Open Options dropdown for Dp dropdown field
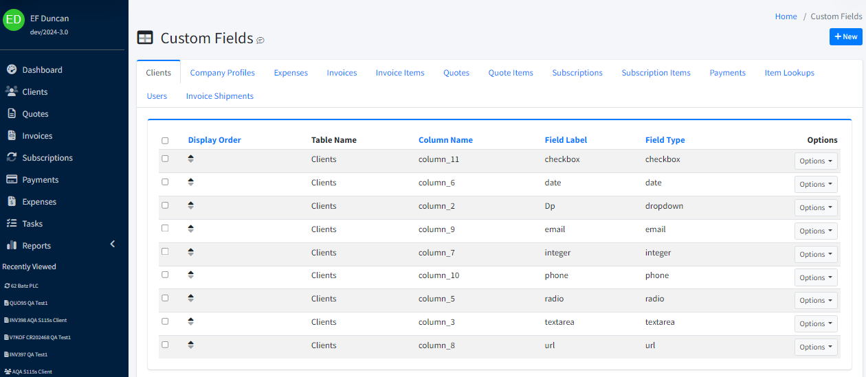The height and width of the screenshot is (377, 866). 816,207
